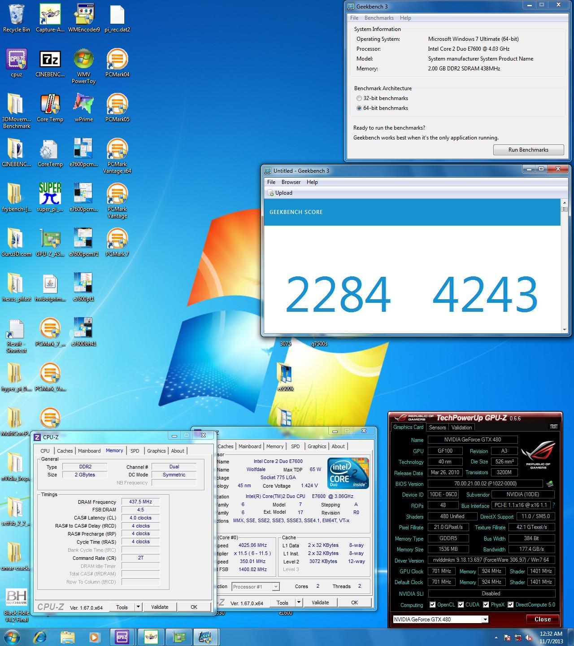Click the taskbar clock showing 12:32 AM
The height and width of the screenshot is (646, 574).
(x=551, y=637)
